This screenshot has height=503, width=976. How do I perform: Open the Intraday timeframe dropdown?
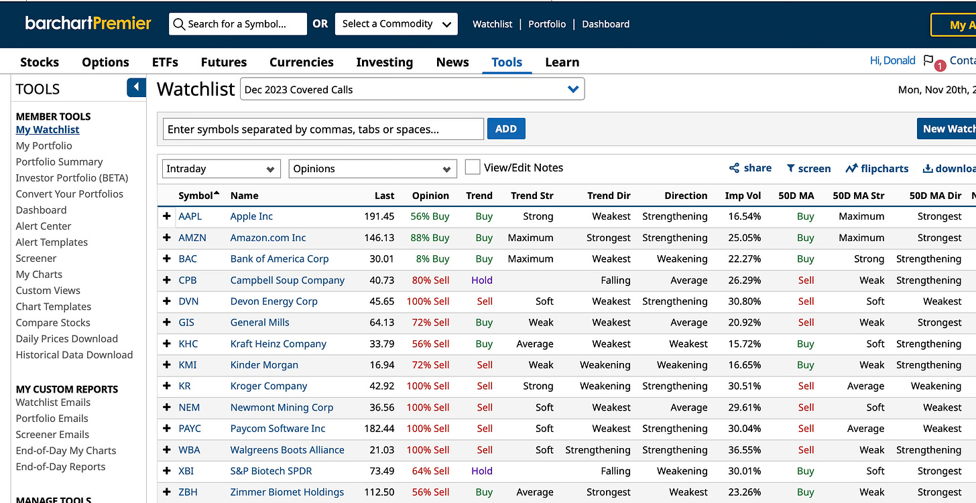coord(221,169)
